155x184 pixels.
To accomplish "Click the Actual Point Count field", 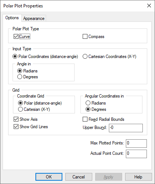I will point(136,154).
